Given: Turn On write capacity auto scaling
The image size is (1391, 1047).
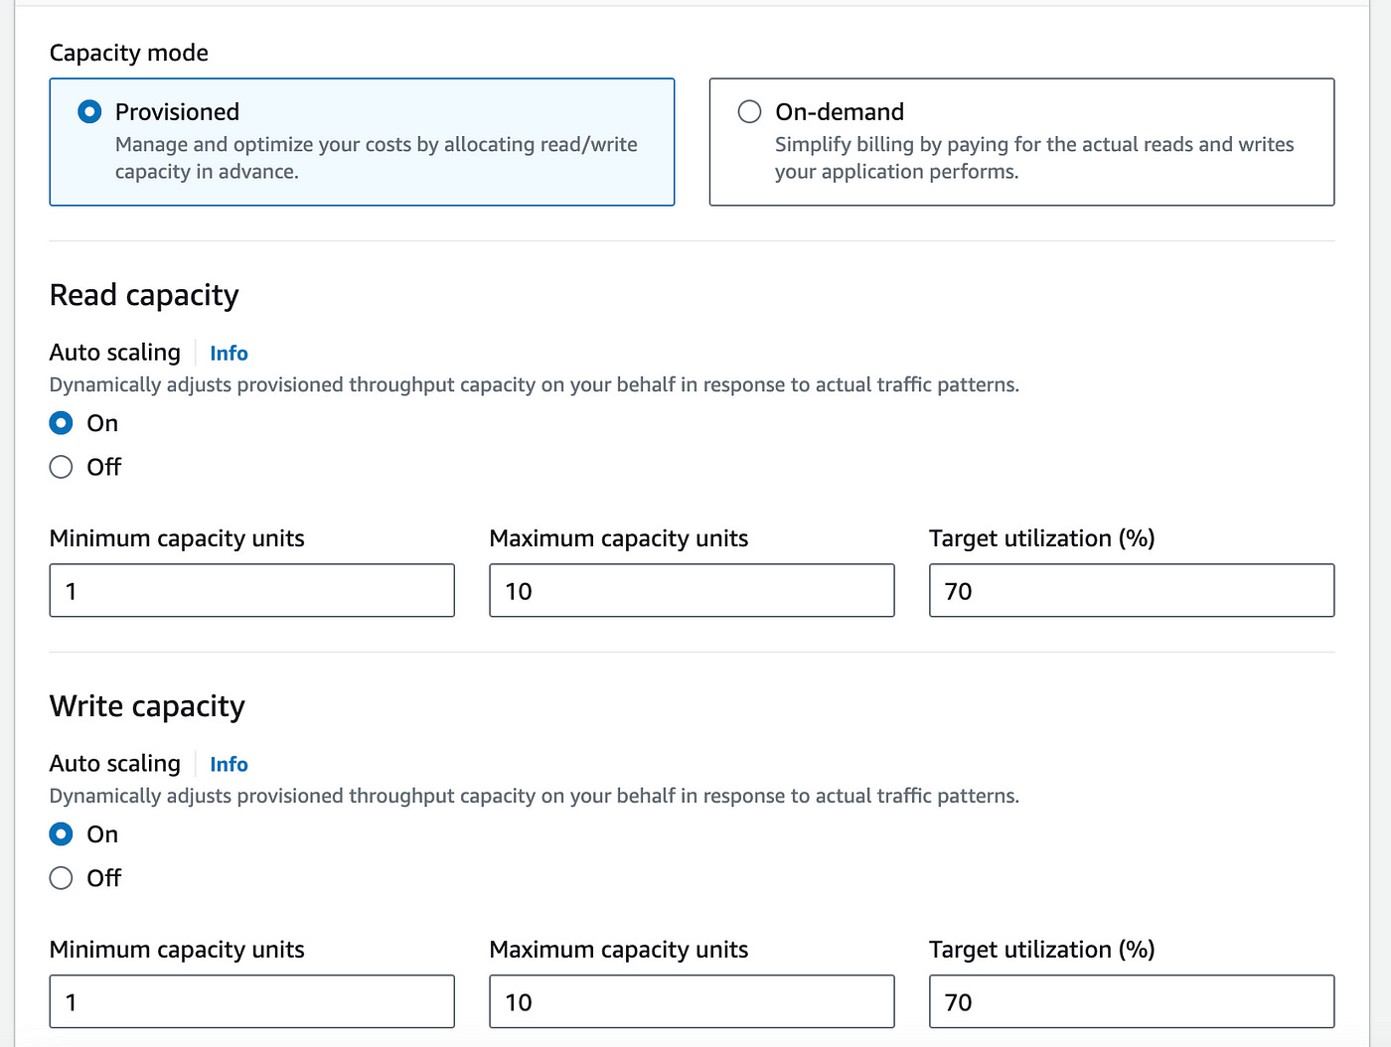Looking at the screenshot, I should click(x=62, y=834).
